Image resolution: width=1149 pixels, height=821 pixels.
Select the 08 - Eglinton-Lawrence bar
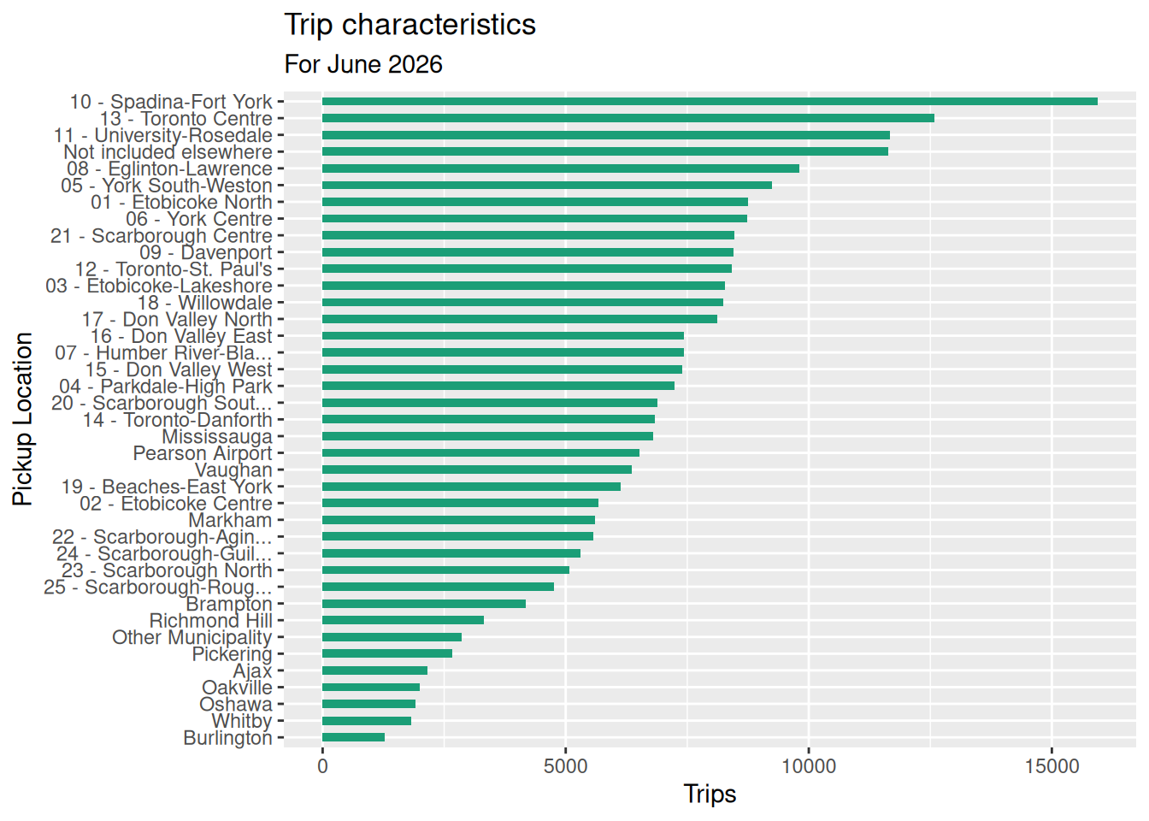561,168
